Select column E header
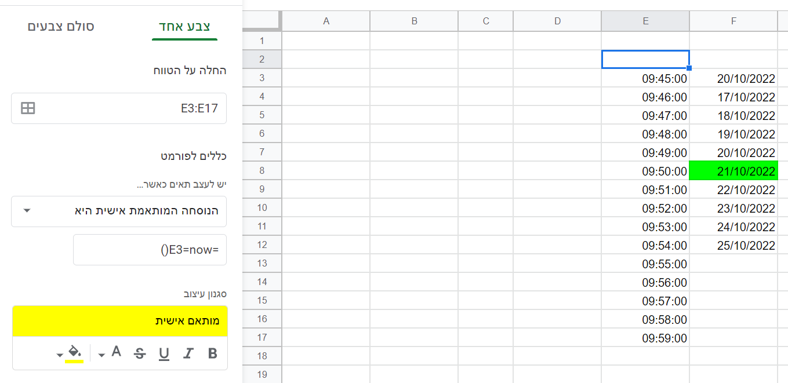This screenshot has height=383, width=788. coord(645,21)
